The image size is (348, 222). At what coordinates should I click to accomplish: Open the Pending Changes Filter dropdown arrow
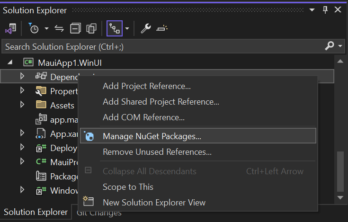point(46,28)
